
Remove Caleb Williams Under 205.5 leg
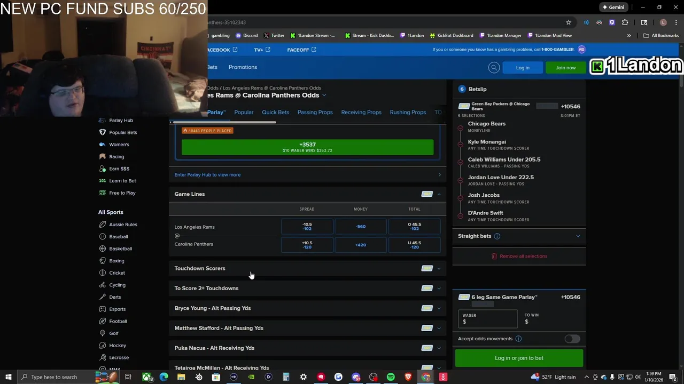[460, 163]
